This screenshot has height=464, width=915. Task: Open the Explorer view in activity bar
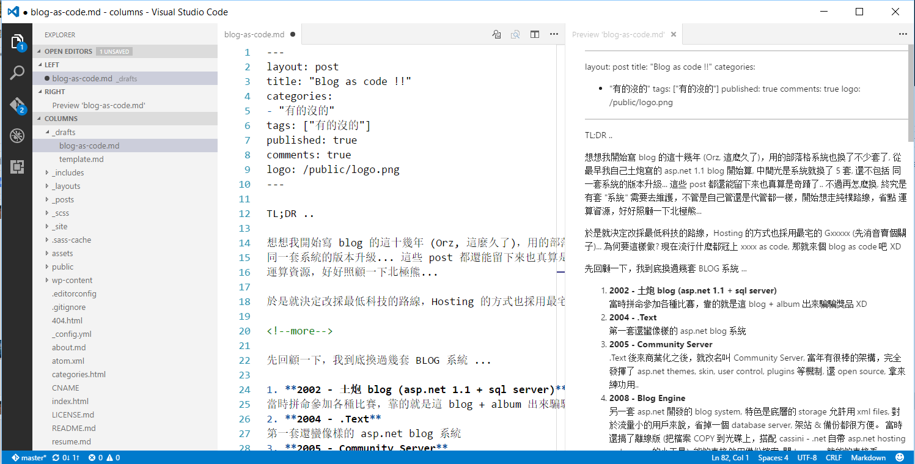click(x=17, y=42)
